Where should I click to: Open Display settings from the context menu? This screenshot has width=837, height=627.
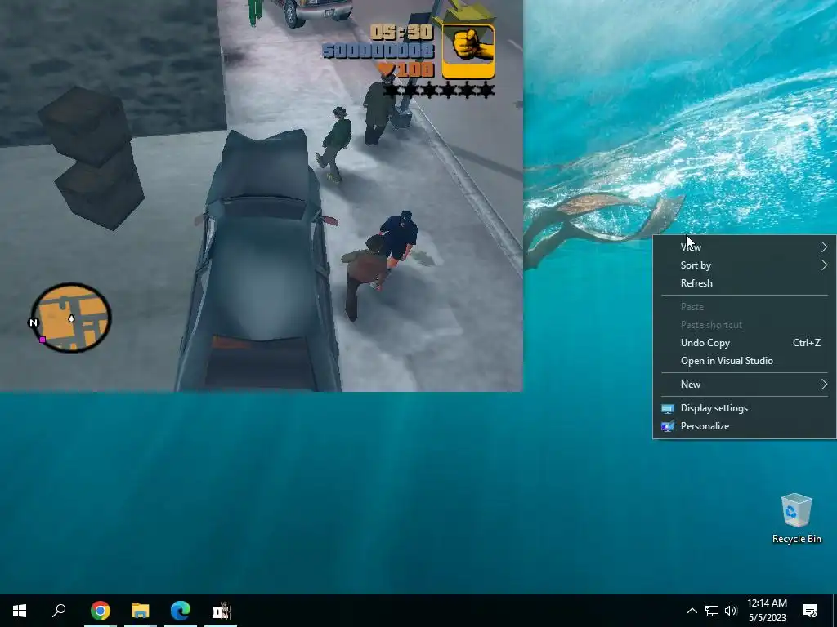[x=745, y=408]
